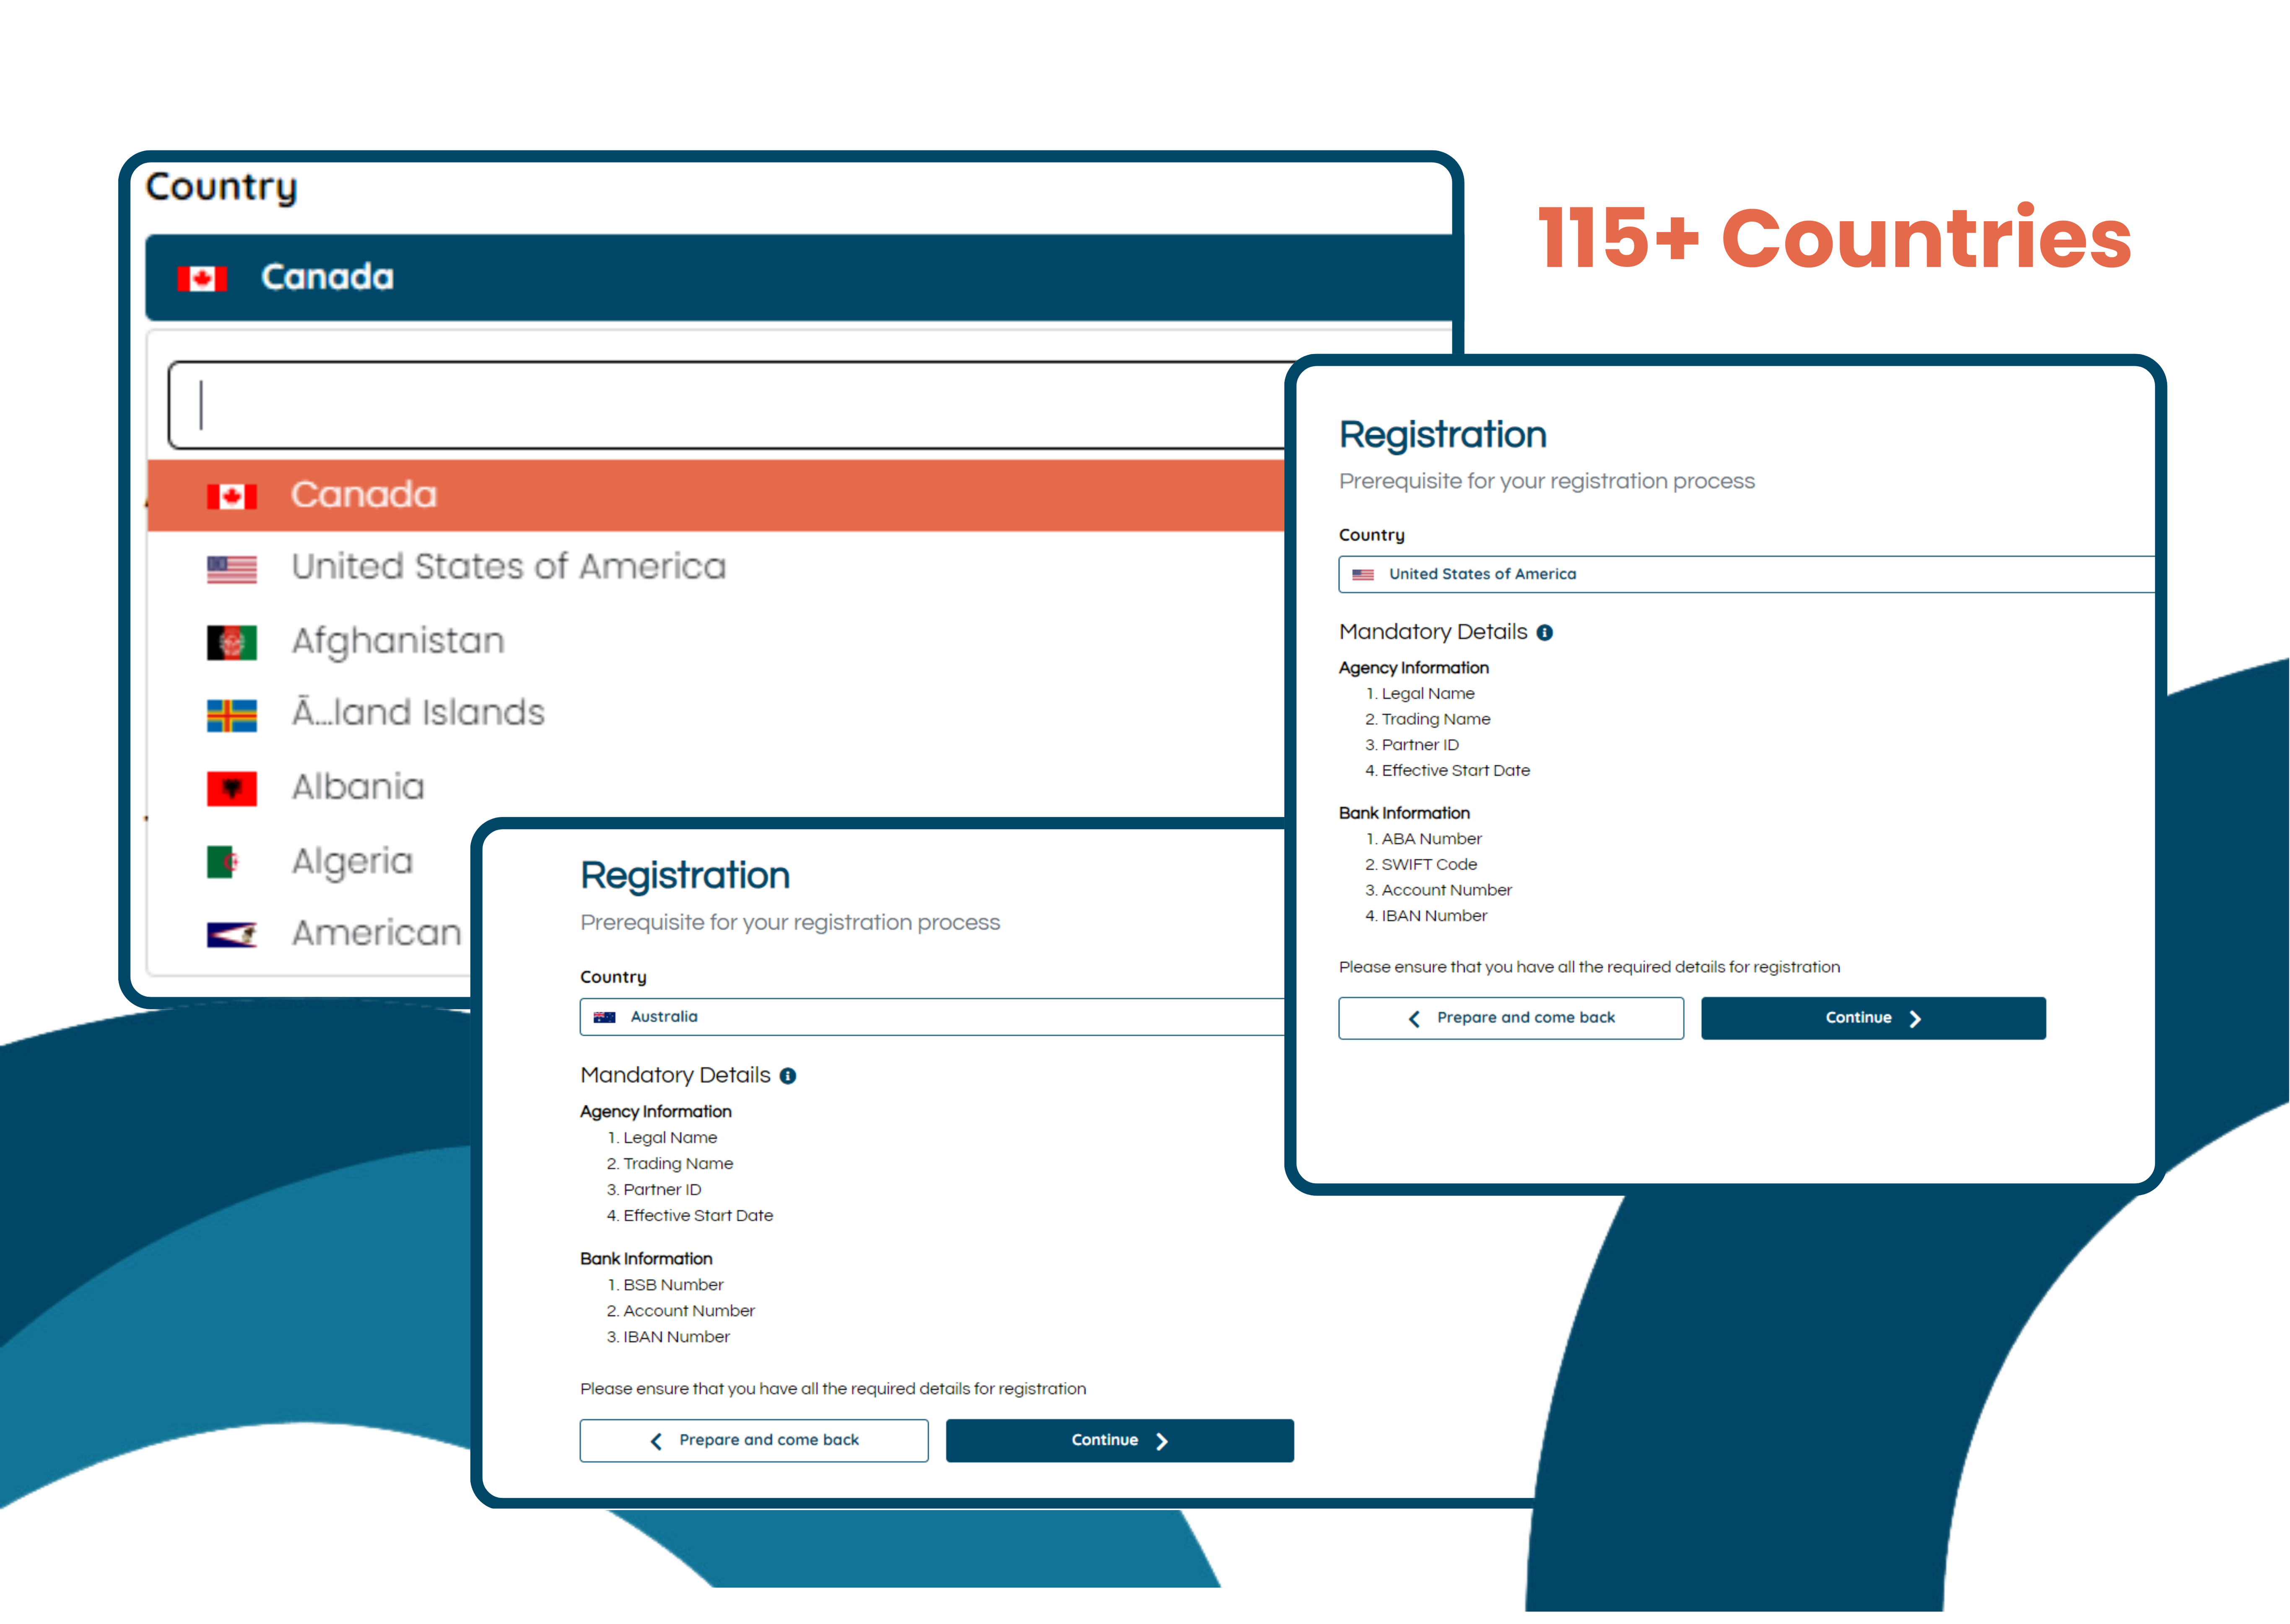Click Prepare and come back in USA panel
Viewport: 2290px width, 1624px height.
[x=1512, y=1018]
